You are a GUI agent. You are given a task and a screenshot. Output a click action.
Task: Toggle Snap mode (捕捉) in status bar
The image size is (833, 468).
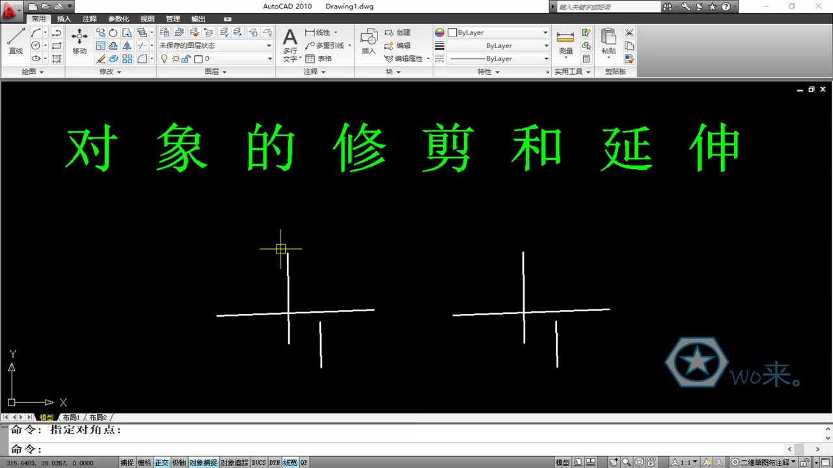click(x=127, y=463)
